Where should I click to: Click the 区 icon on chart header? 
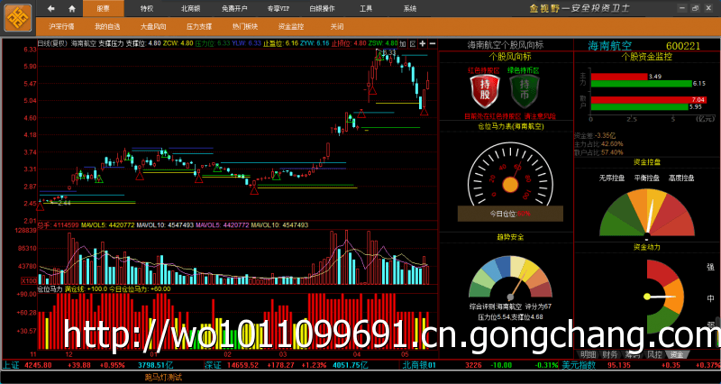coord(412,43)
